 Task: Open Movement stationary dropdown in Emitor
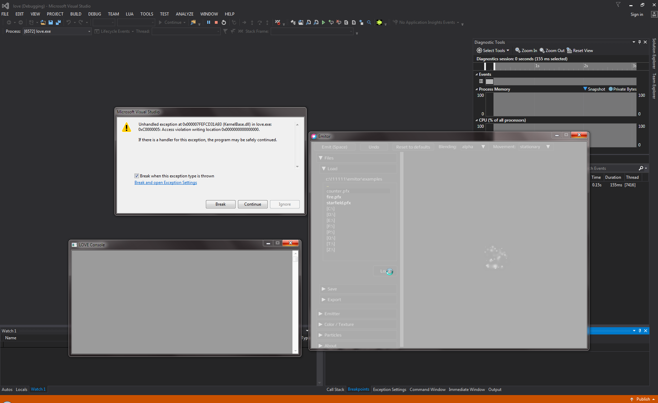coord(536,147)
